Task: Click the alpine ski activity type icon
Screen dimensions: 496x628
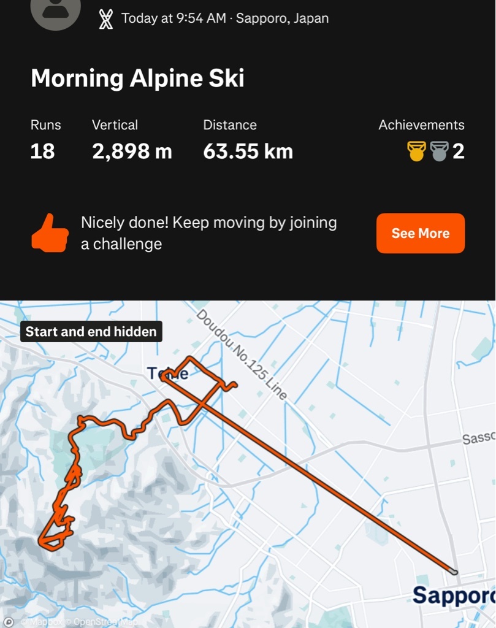Action: [105, 19]
